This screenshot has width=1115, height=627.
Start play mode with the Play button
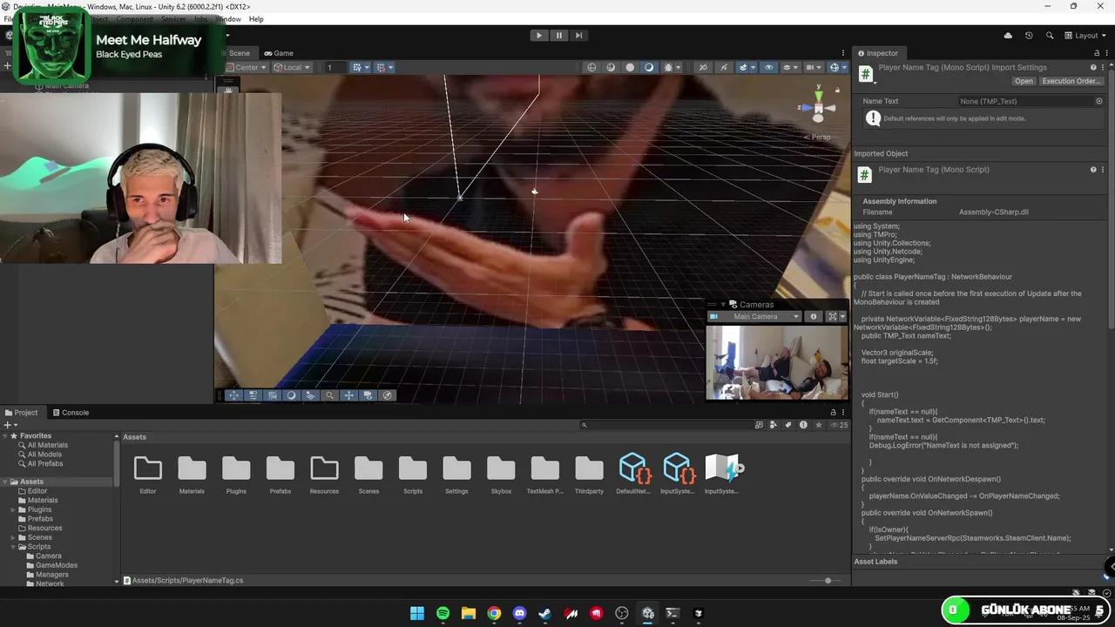pos(539,36)
